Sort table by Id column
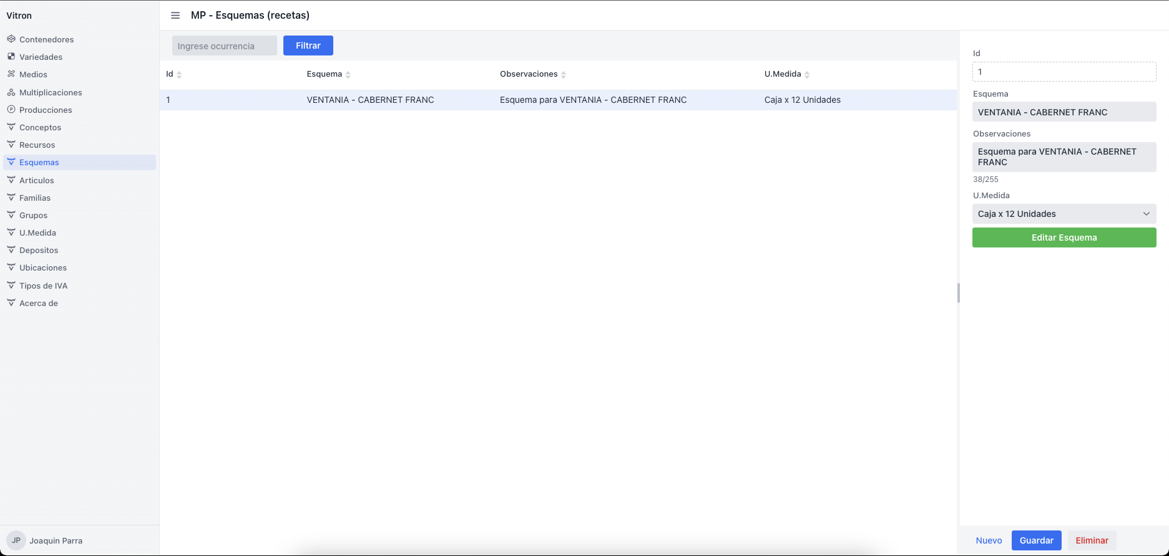This screenshot has width=1169, height=556. click(x=179, y=75)
